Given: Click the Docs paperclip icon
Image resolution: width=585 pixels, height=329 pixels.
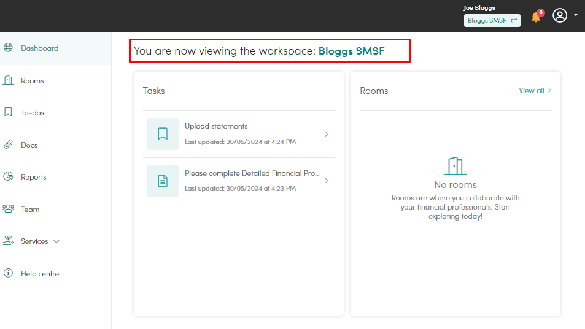Looking at the screenshot, I should tap(8, 145).
